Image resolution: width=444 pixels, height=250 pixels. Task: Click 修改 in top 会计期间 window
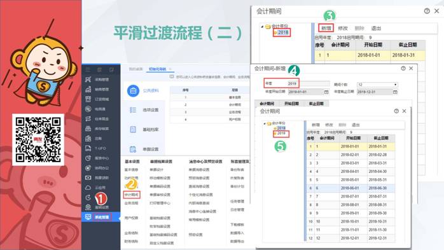coord(343,29)
